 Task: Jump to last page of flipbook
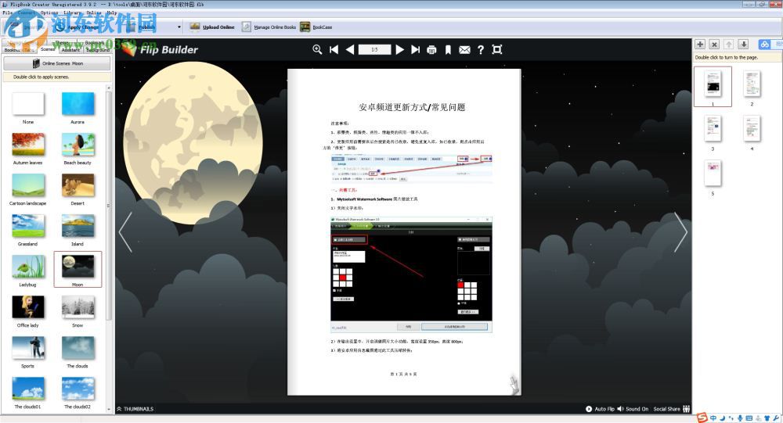[x=416, y=49]
